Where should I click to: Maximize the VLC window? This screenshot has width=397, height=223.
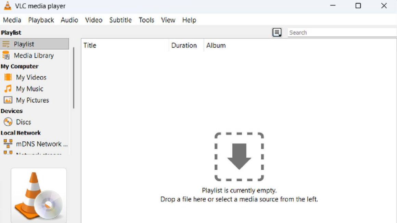[358, 5]
